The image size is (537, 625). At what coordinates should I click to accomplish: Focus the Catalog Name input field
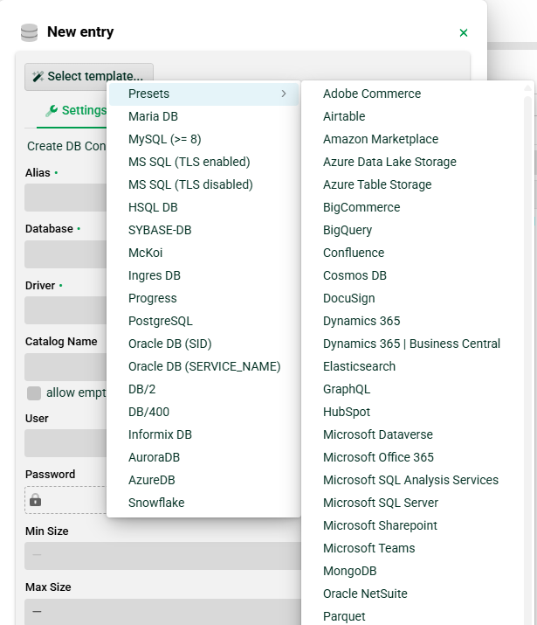65,367
